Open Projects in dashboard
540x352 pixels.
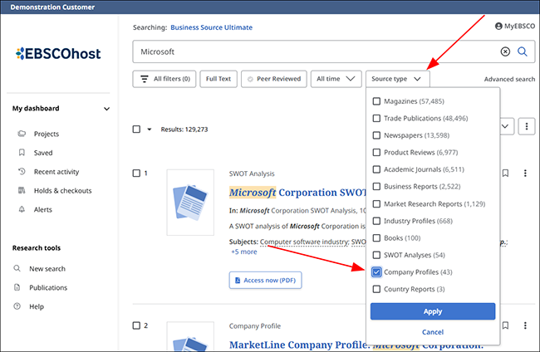pos(47,134)
